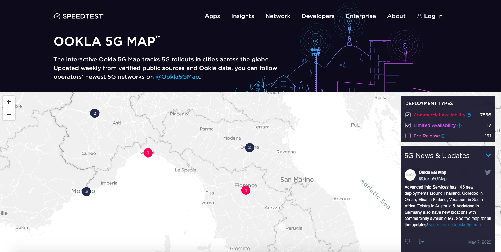Share the tweet via share icon
The image size is (501, 252).
(421, 242)
